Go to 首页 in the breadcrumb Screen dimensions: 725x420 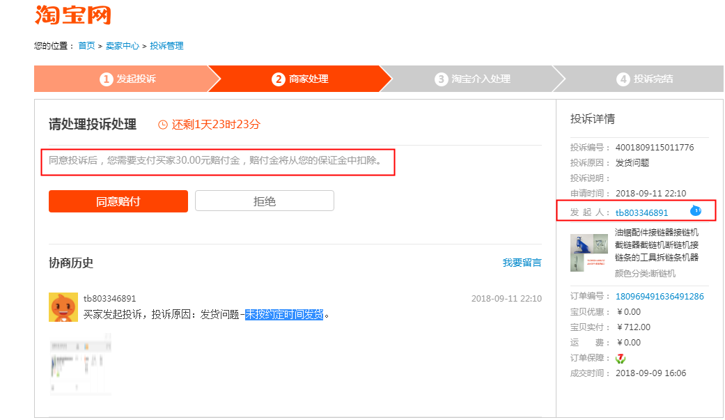86,46
